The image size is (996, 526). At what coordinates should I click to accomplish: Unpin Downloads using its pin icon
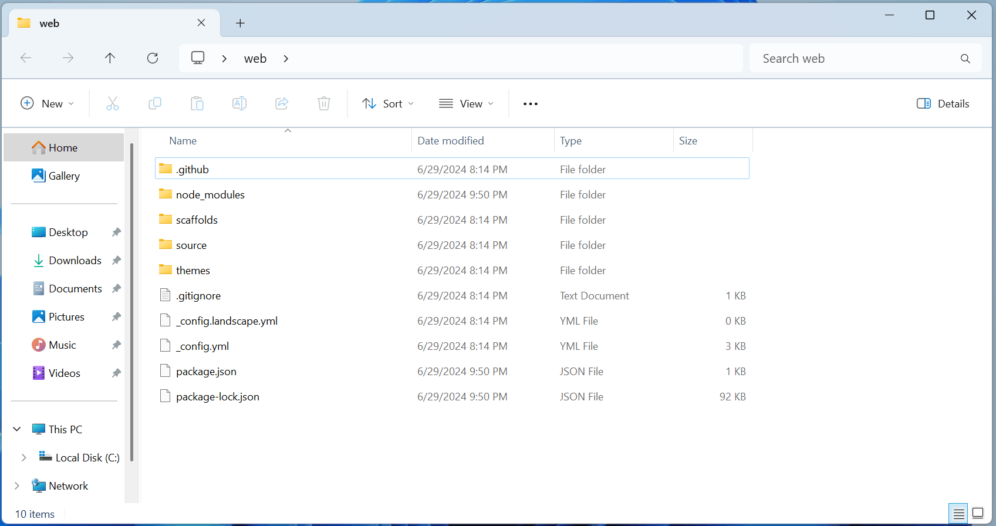tap(116, 261)
